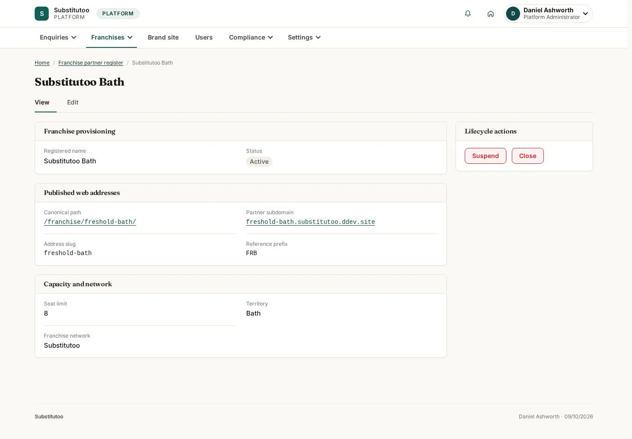Select the address slug value freshold-bath
The image size is (632, 439).
[68, 253]
